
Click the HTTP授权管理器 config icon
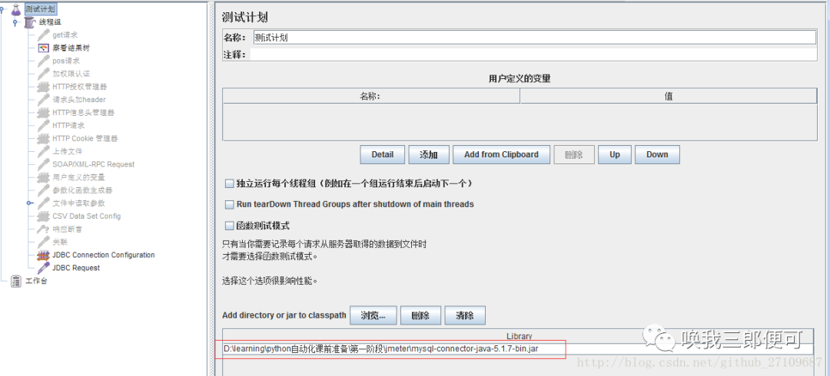click(43, 87)
